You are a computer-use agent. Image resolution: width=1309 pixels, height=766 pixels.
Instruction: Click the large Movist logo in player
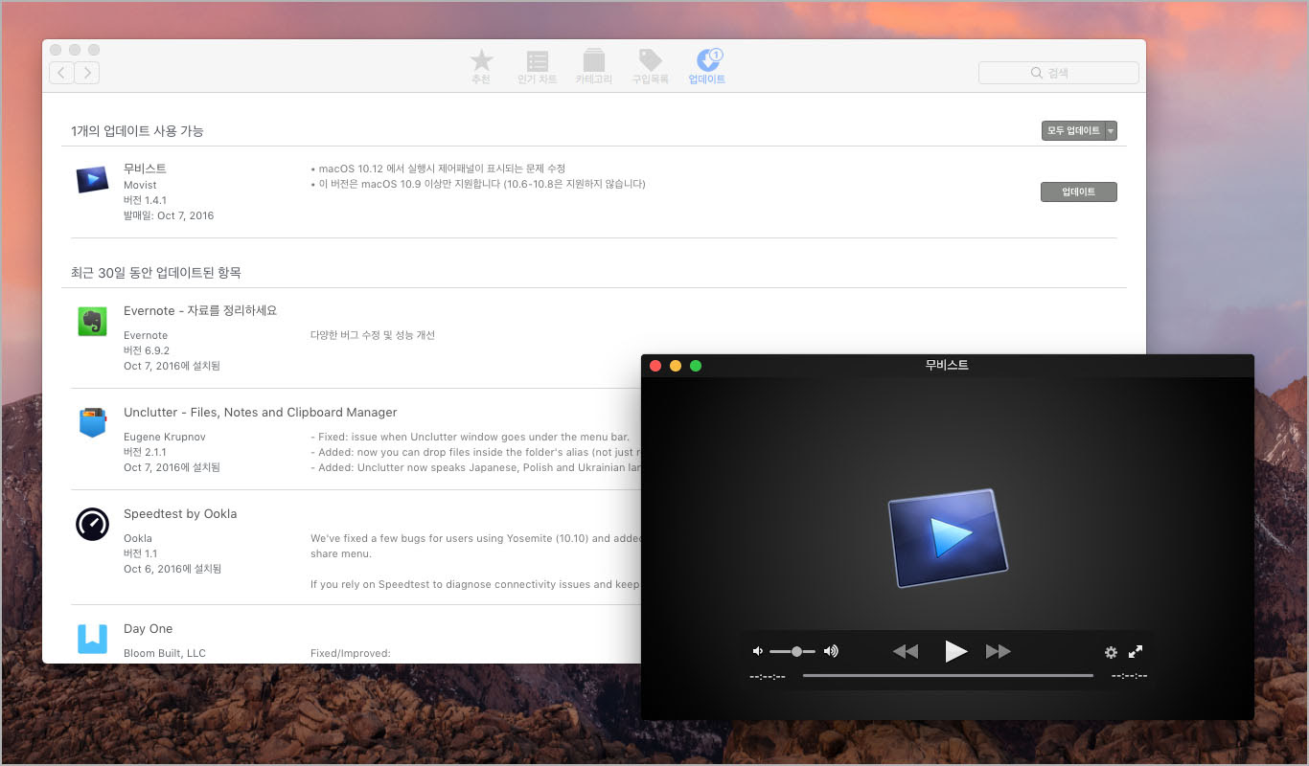946,537
